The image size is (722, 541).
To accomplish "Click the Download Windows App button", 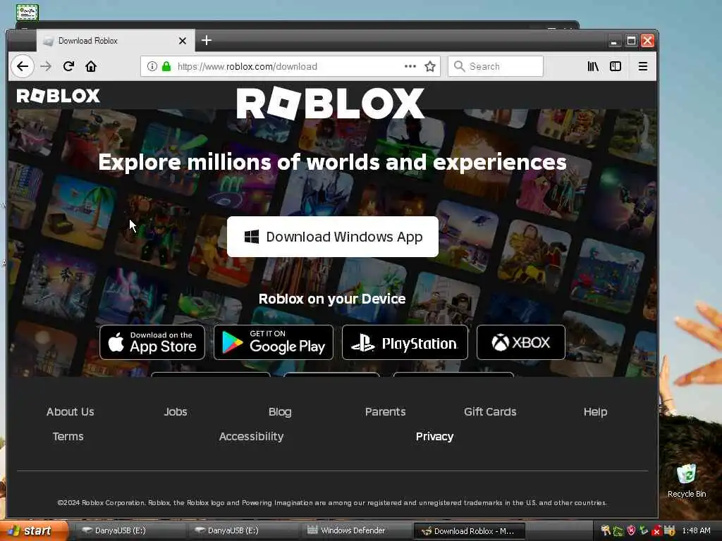I will point(333,237).
